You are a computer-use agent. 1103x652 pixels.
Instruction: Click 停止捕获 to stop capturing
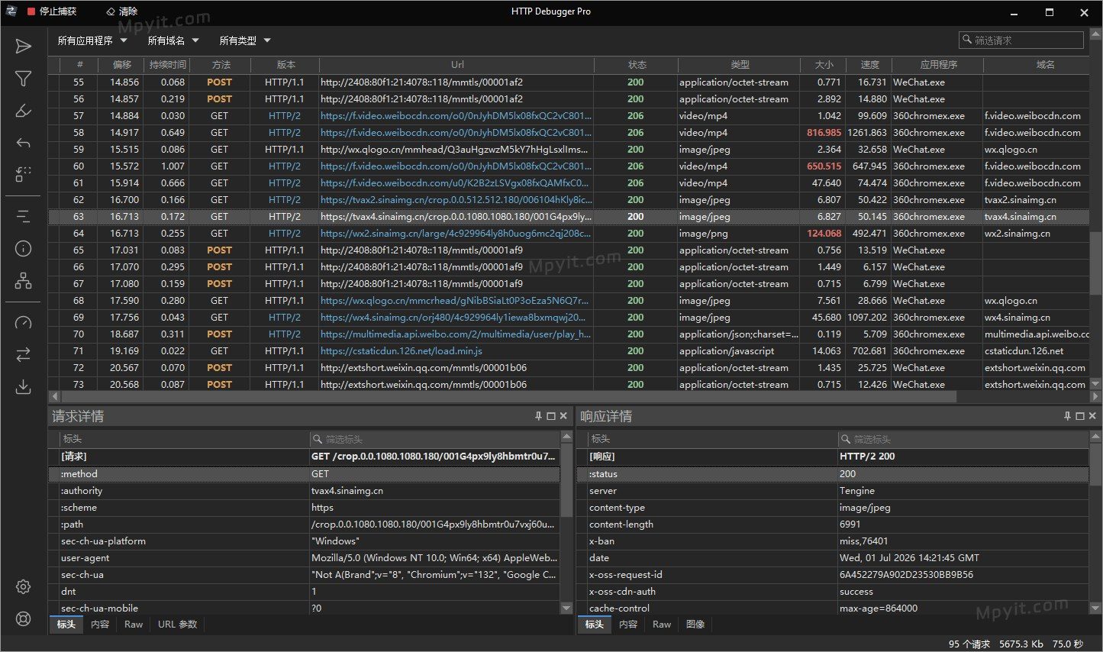tap(52, 11)
